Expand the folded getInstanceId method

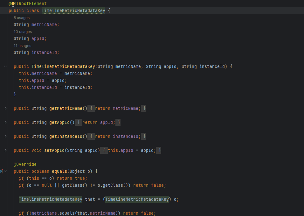point(5,136)
